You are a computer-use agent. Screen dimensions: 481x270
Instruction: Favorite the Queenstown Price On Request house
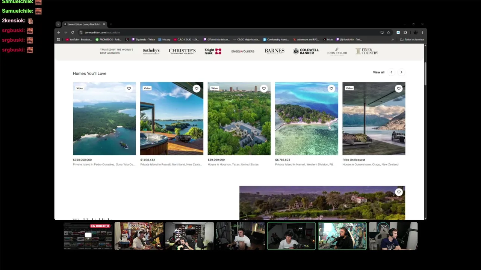398,88
